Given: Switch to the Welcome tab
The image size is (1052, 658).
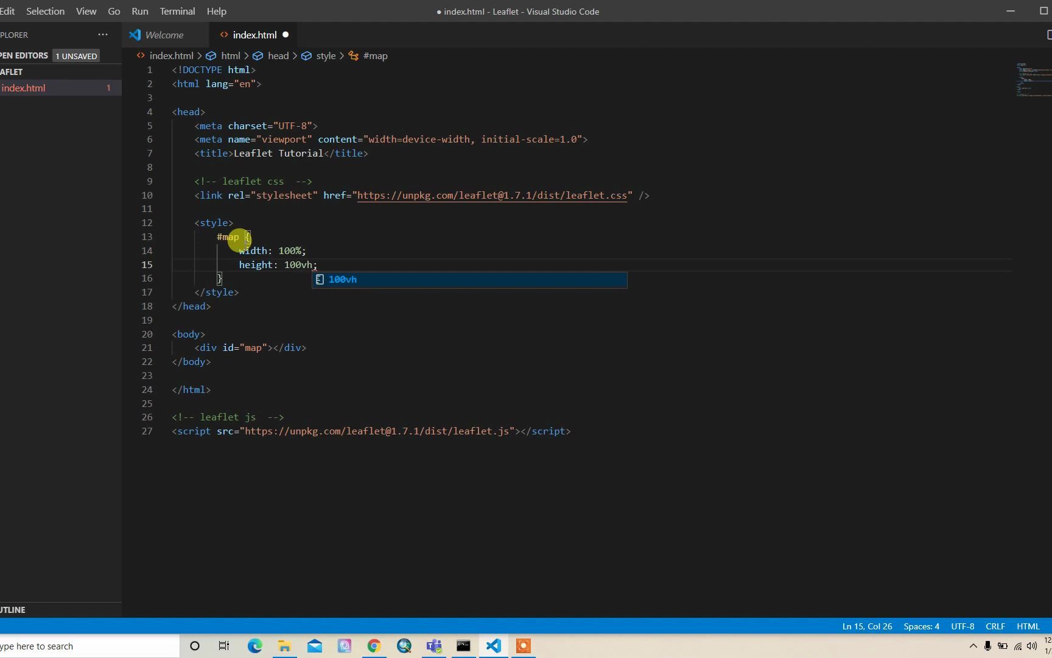Looking at the screenshot, I should 164,35.
